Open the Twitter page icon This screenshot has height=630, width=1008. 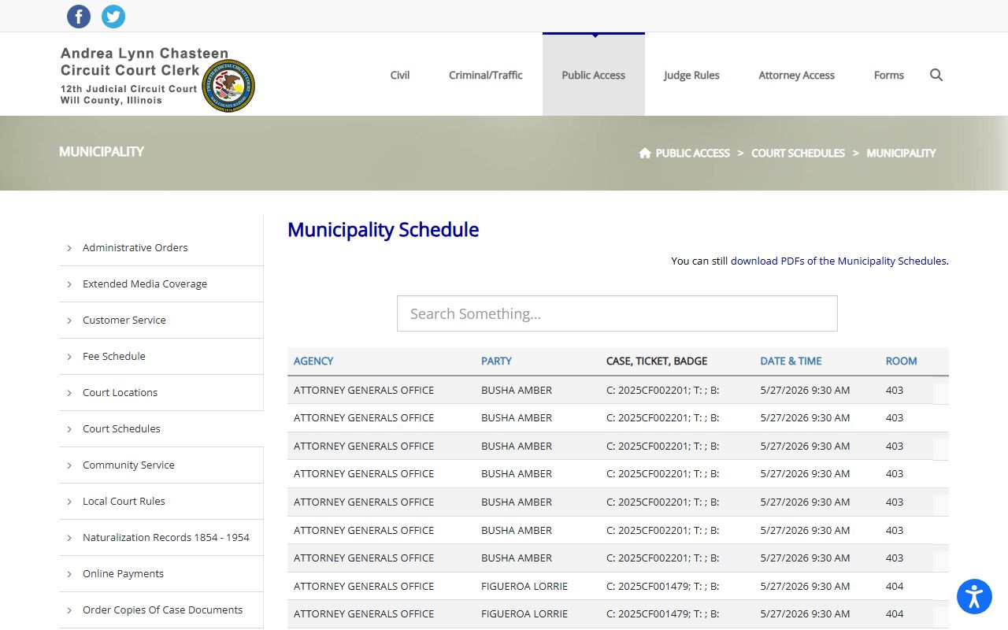click(113, 16)
